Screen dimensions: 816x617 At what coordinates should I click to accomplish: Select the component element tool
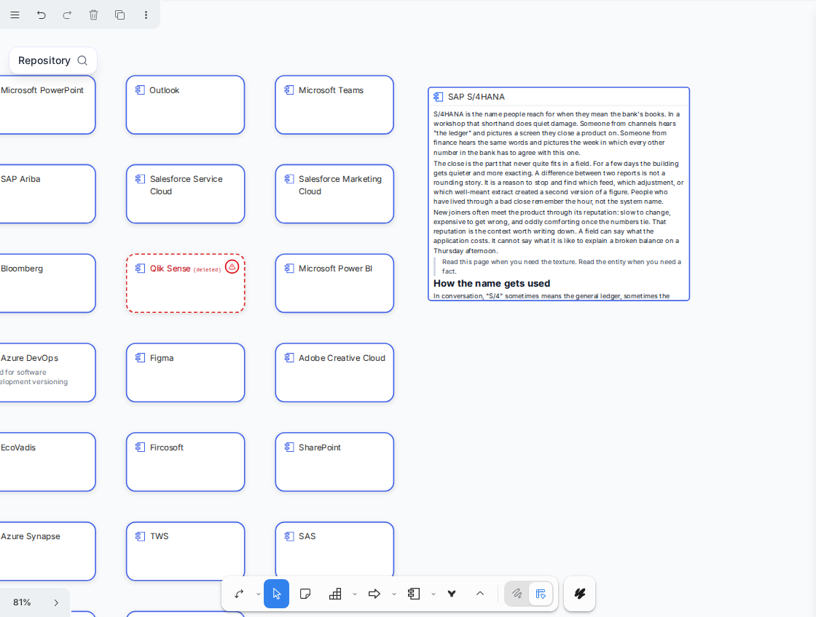414,594
